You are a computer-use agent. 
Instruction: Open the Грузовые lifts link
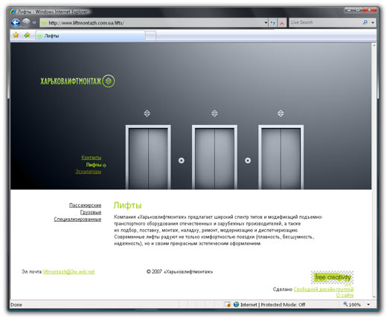(x=91, y=212)
